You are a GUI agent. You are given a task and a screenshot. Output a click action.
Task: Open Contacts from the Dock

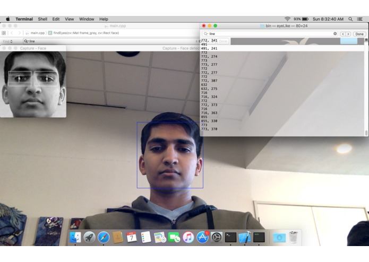(x=118, y=237)
